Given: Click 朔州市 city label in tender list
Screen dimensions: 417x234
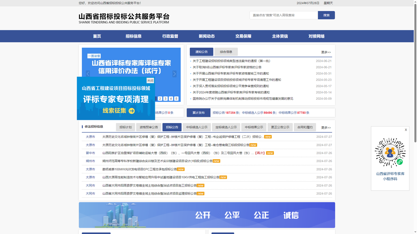Looking at the screenshot, I should (90, 161).
